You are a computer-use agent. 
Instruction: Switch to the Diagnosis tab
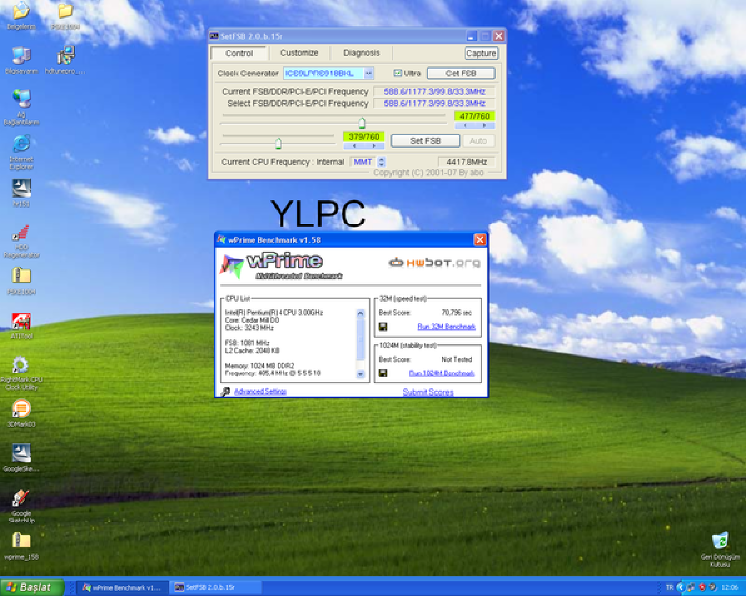click(x=361, y=53)
